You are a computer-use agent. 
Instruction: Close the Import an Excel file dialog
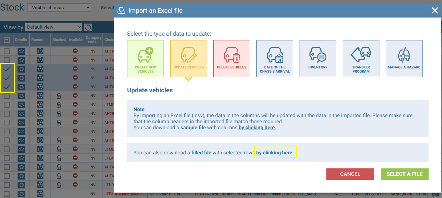click(x=435, y=11)
